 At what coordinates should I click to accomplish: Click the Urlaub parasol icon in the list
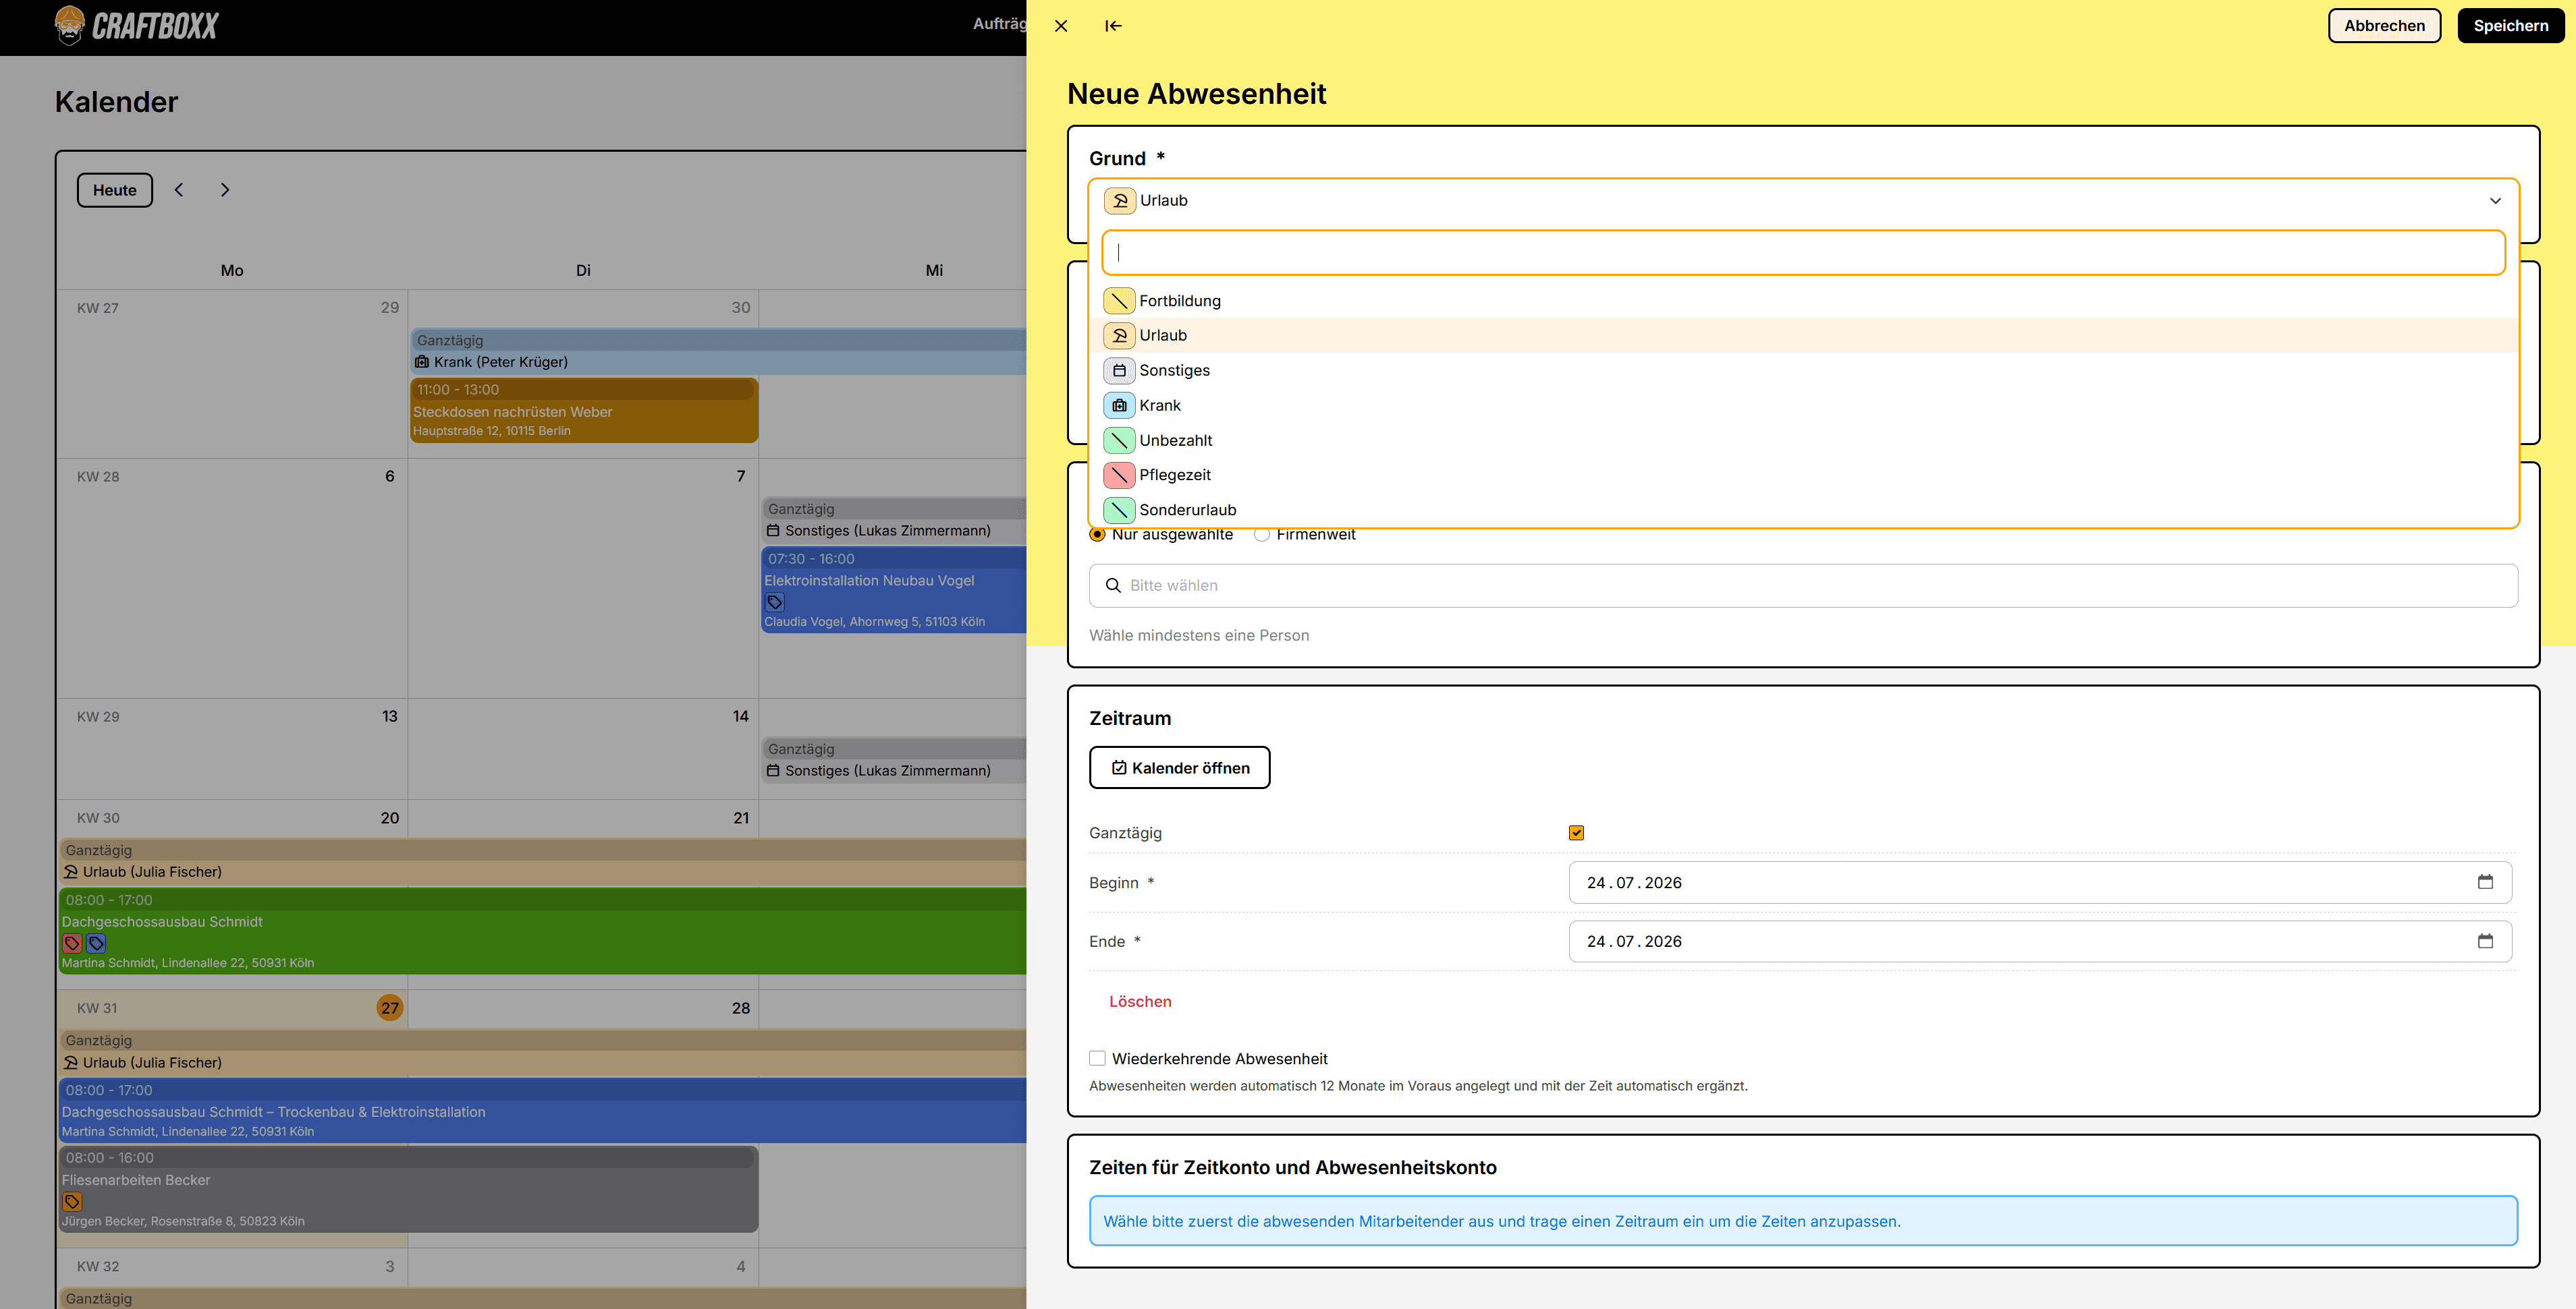(1119, 336)
